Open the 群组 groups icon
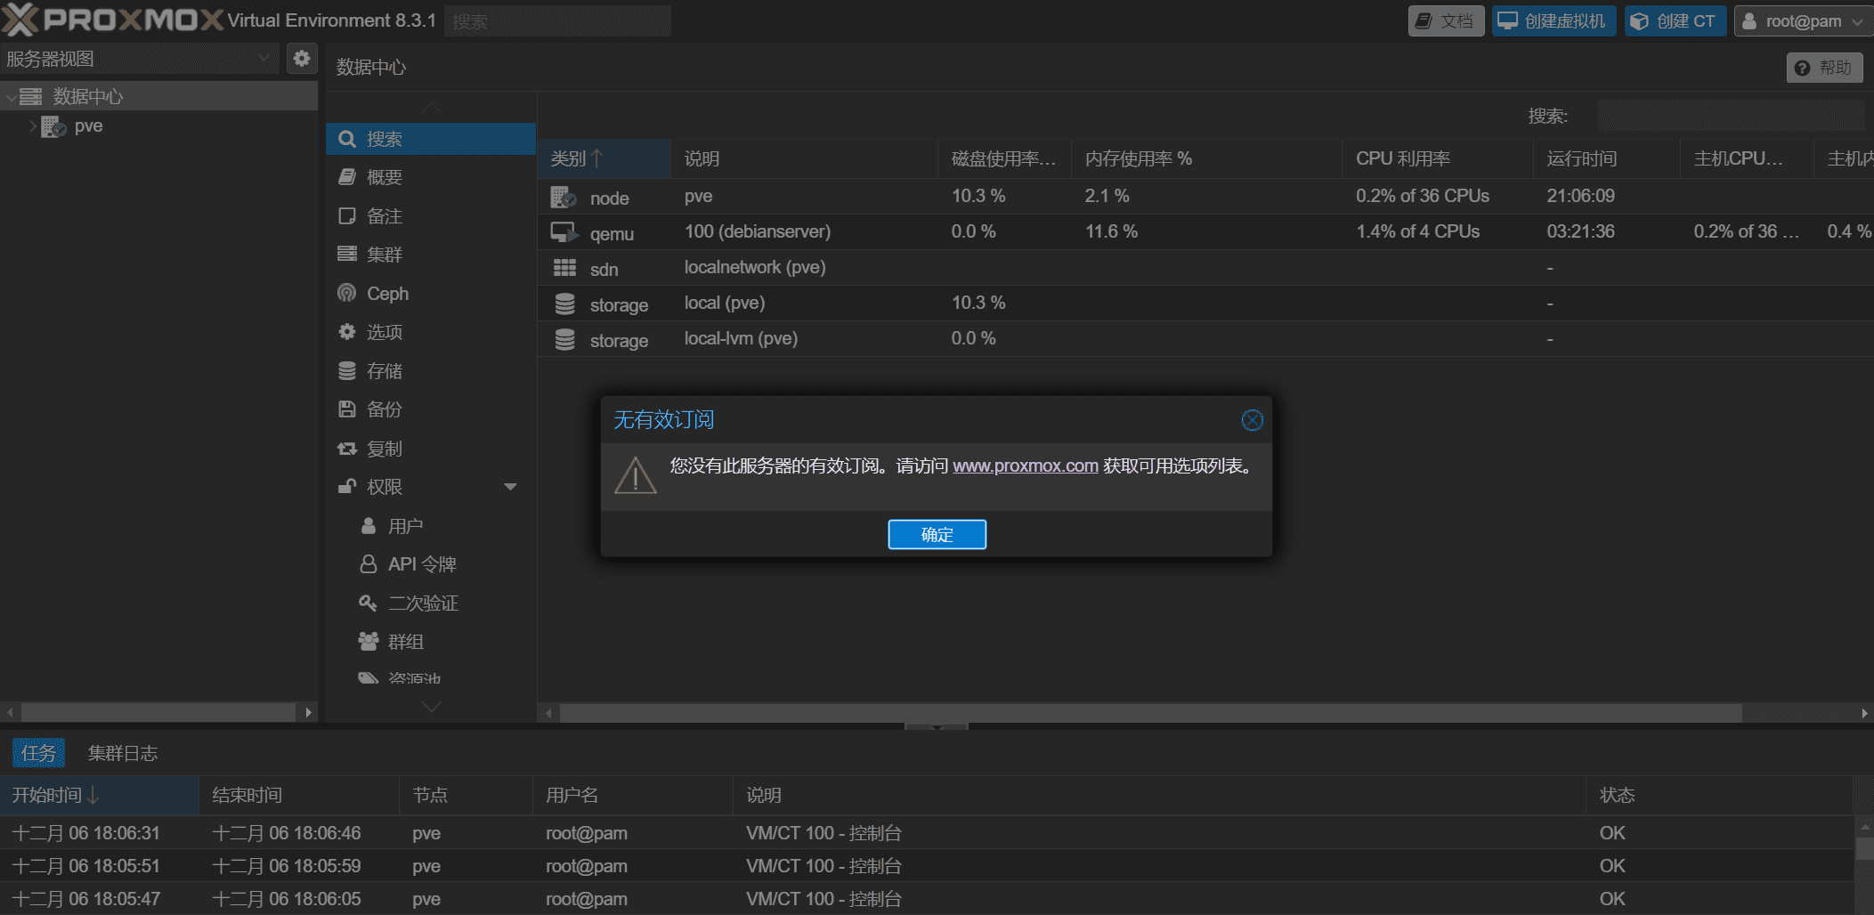This screenshot has height=915, width=1874. 369,642
